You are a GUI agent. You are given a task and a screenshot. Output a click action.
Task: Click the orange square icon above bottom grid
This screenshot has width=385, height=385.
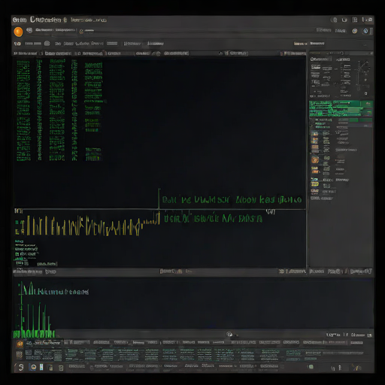point(20,344)
